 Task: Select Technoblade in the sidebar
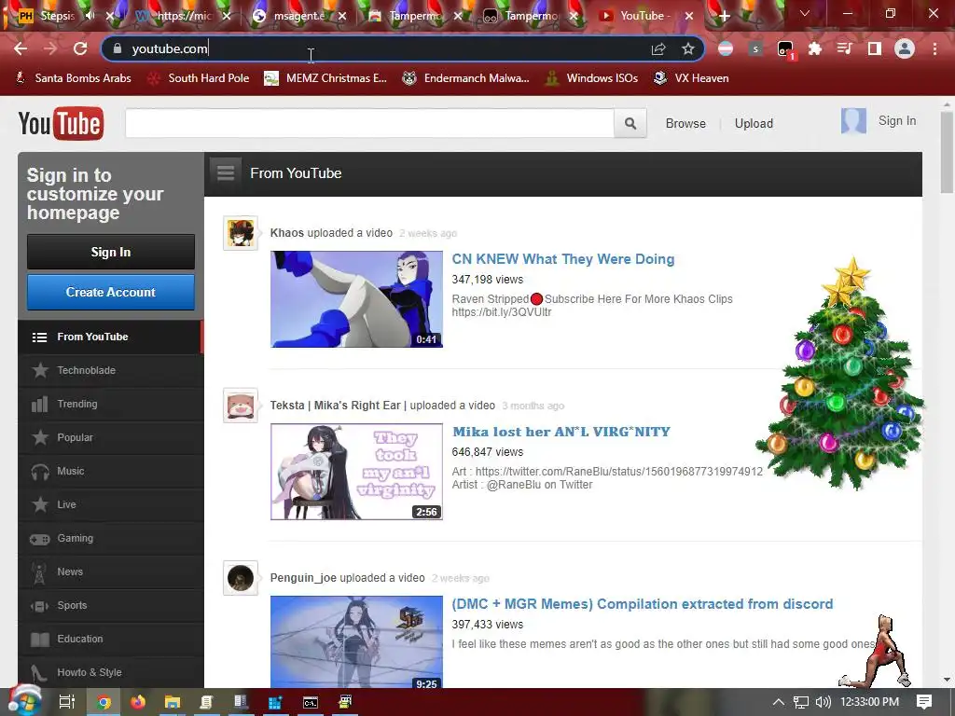[110, 370]
